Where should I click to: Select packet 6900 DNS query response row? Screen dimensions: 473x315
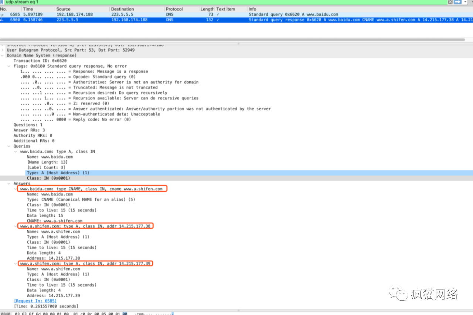[x=236, y=20]
